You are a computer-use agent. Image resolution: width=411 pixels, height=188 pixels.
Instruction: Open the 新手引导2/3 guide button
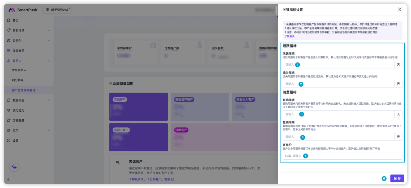(57, 10)
